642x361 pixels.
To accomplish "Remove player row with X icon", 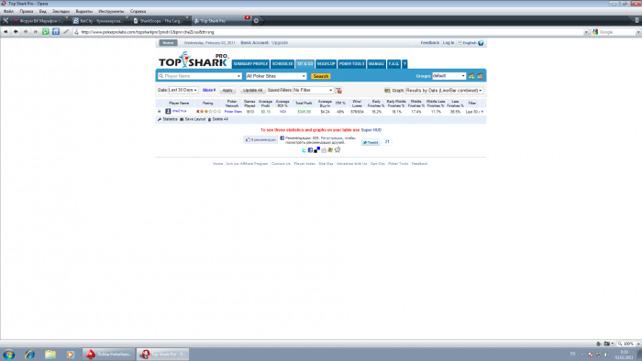I will tap(482, 112).
